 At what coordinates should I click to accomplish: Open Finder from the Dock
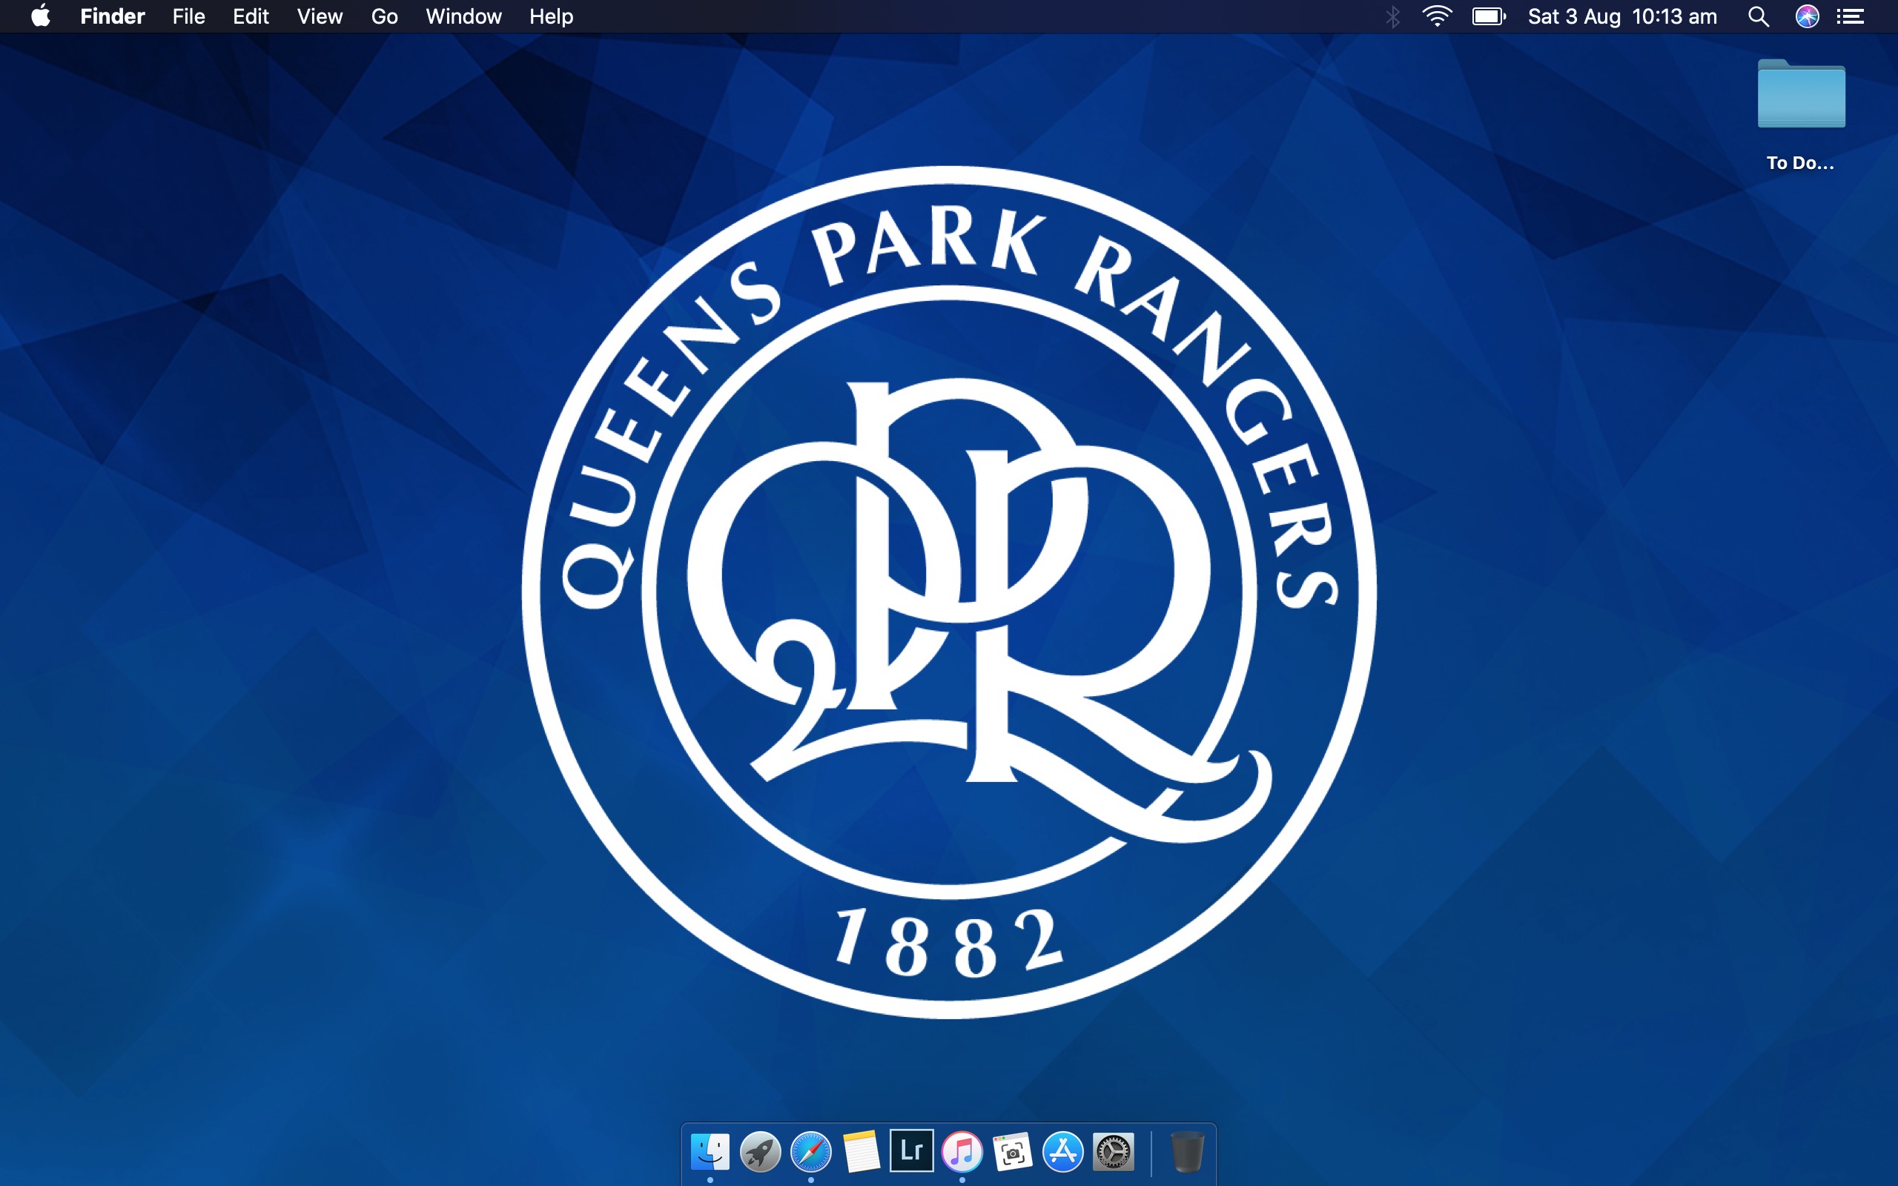point(710,1151)
